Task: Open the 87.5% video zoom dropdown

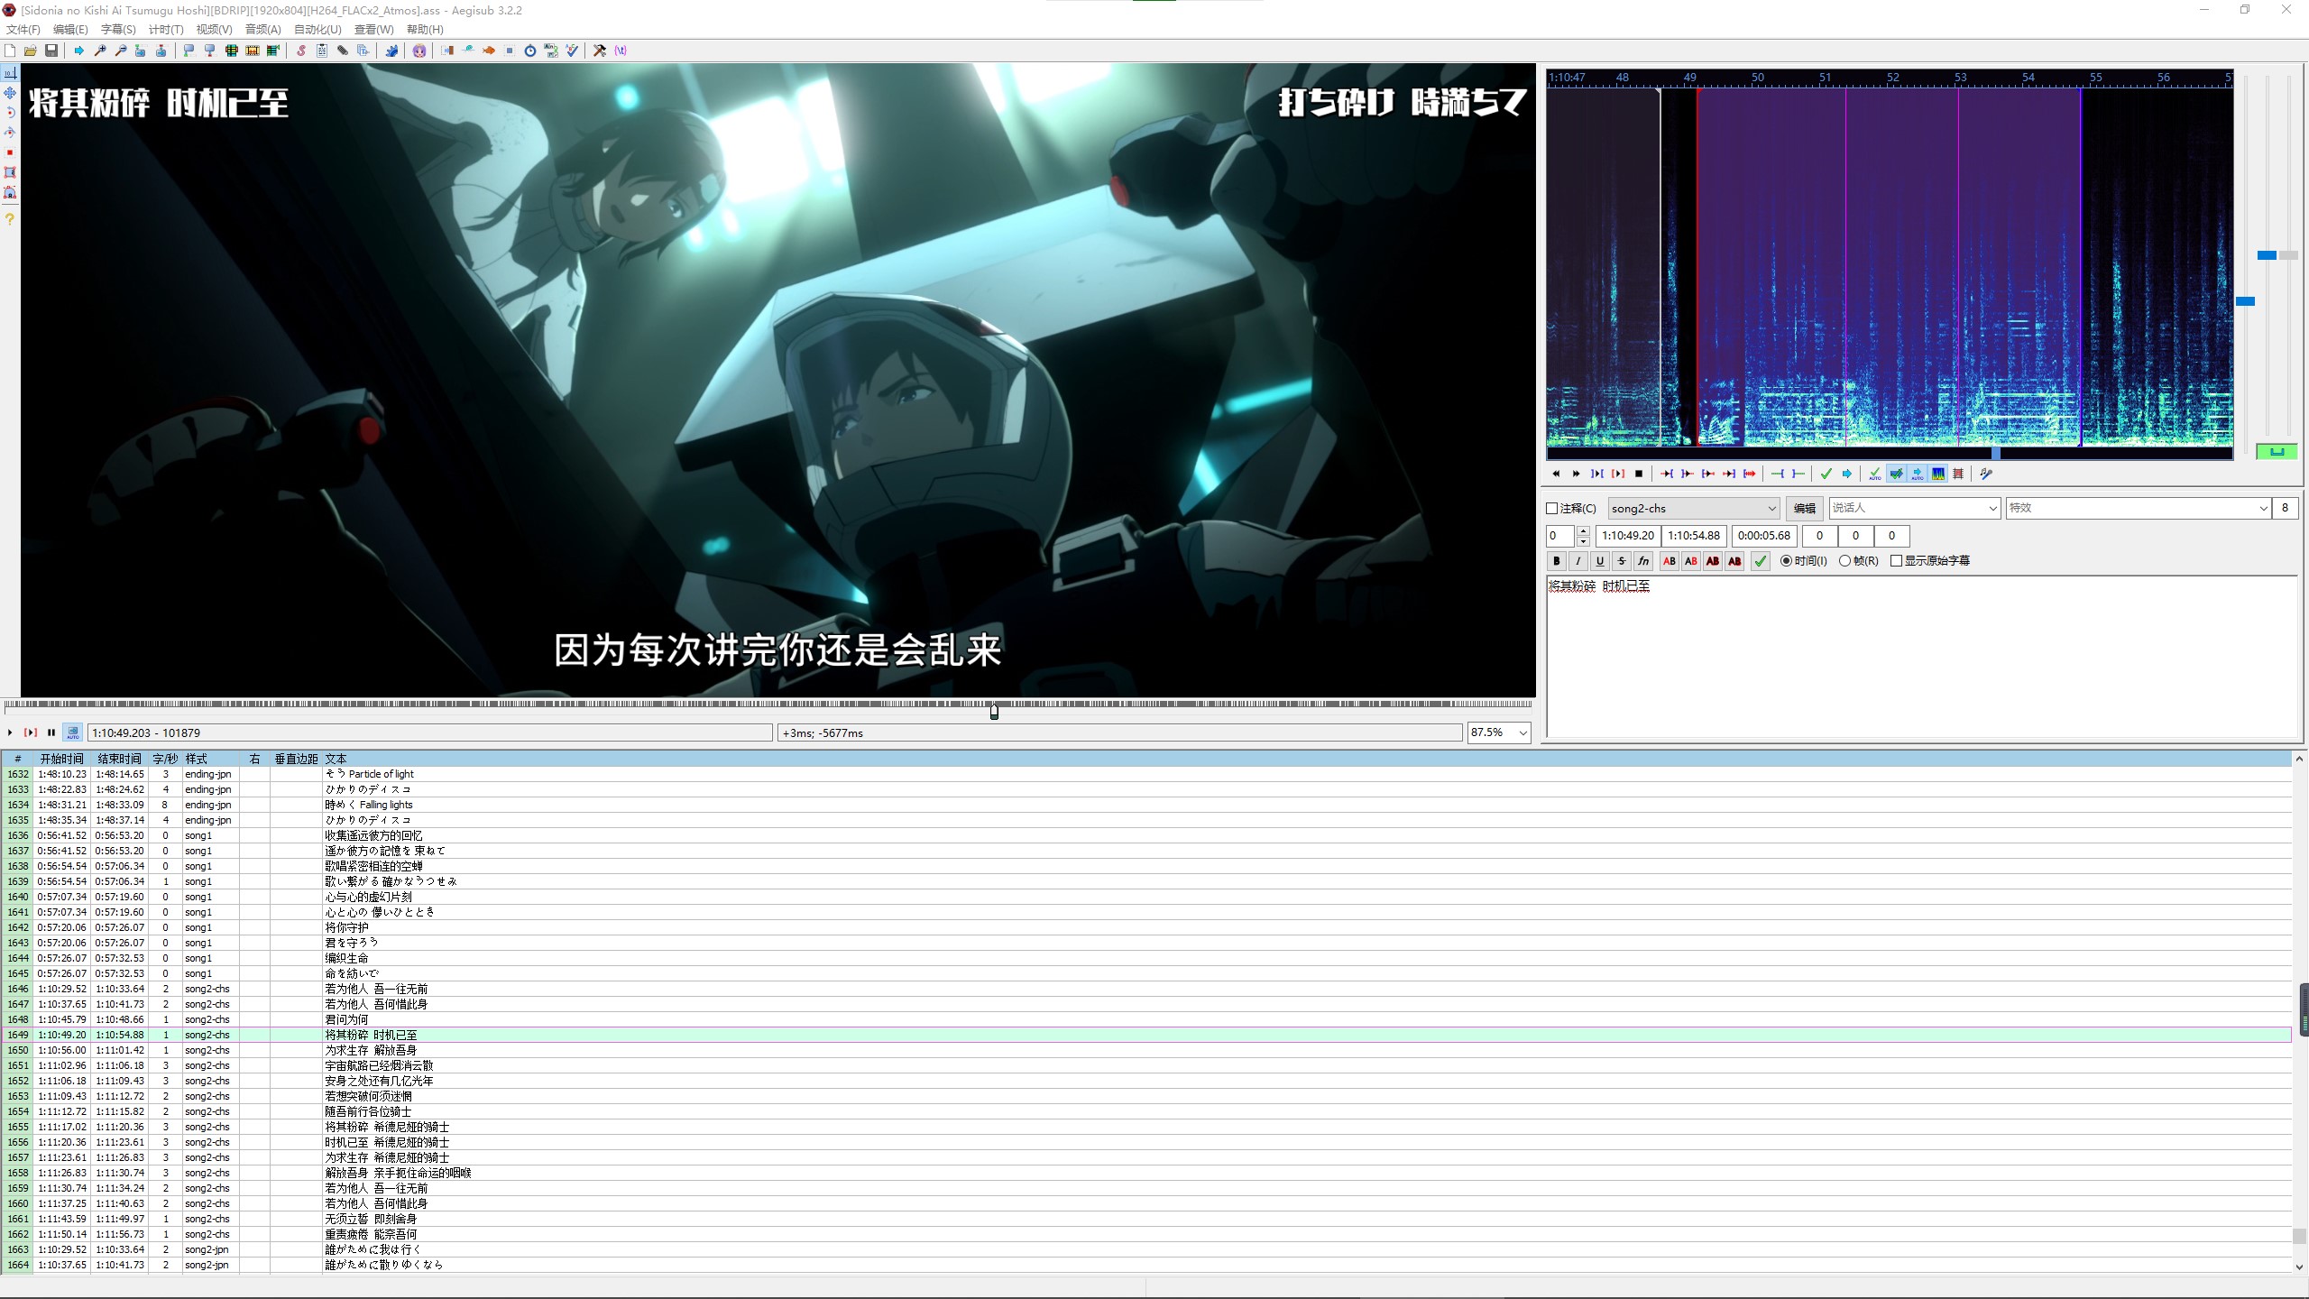Action: point(1499,732)
